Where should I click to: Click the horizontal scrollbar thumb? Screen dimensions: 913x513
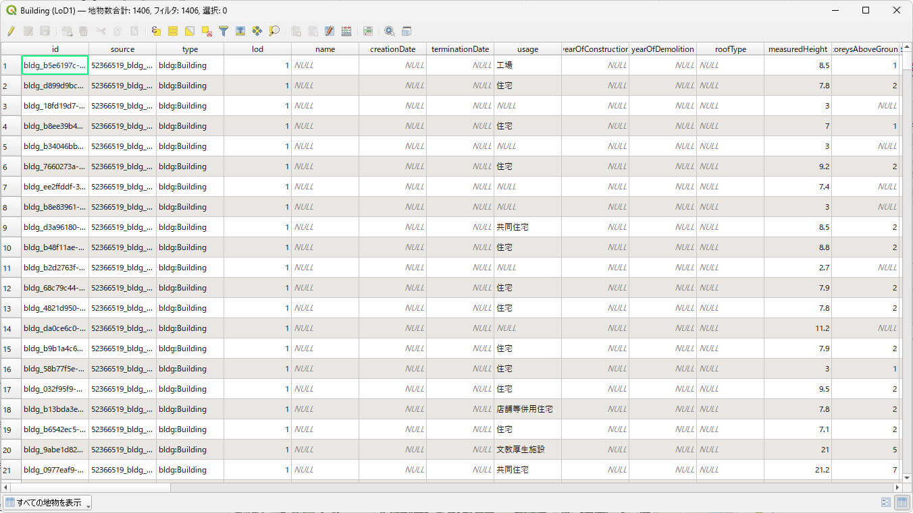[x=90, y=487]
